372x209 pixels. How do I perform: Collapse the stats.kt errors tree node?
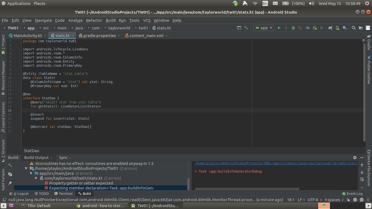[x=36, y=178]
